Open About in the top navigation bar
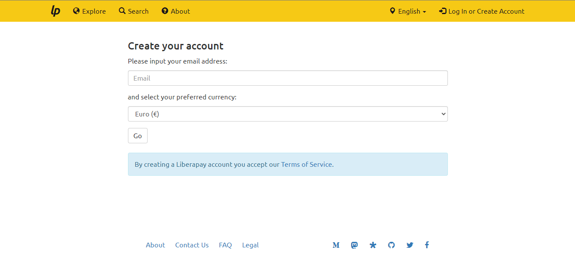 176,11
